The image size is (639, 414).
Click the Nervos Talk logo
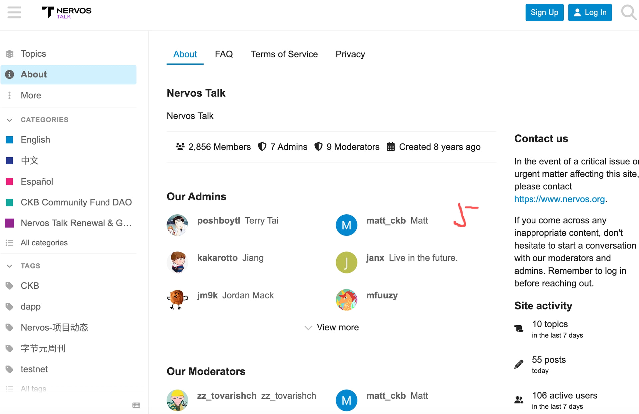pyautogui.click(x=66, y=12)
